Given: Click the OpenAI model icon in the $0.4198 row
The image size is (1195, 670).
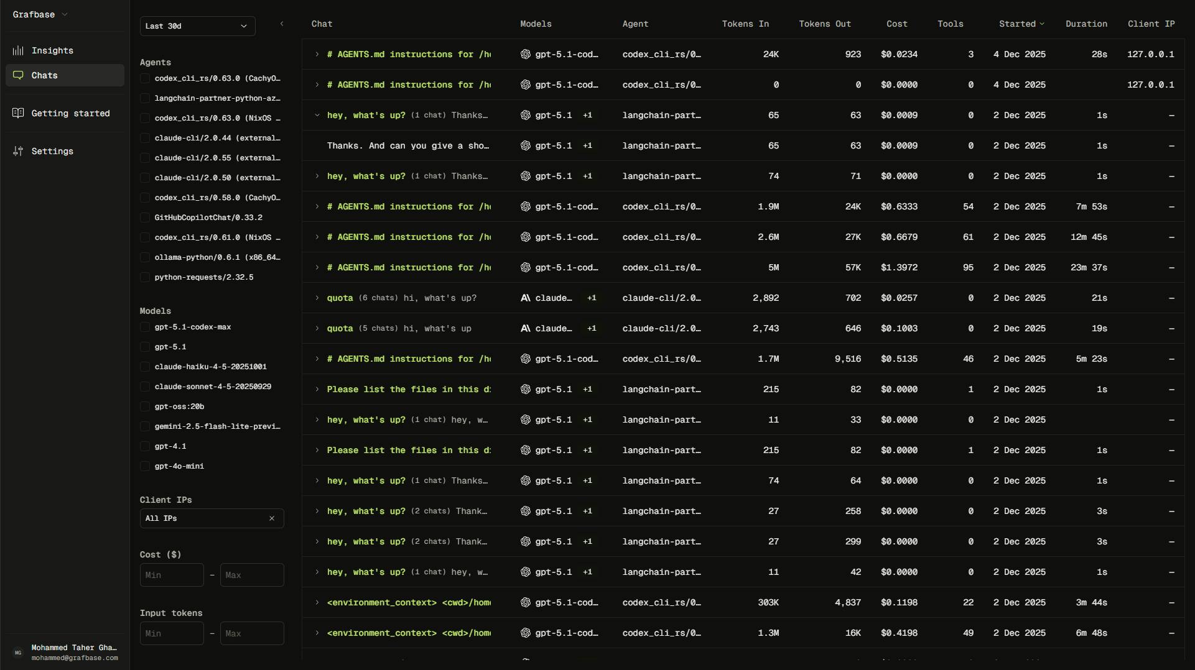Looking at the screenshot, I should pos(526,633).
